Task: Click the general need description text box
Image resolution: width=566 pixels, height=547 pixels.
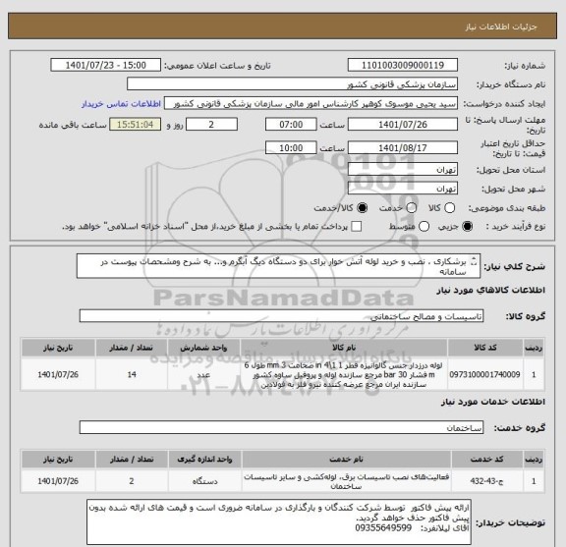Action: [x=278, y=266]
